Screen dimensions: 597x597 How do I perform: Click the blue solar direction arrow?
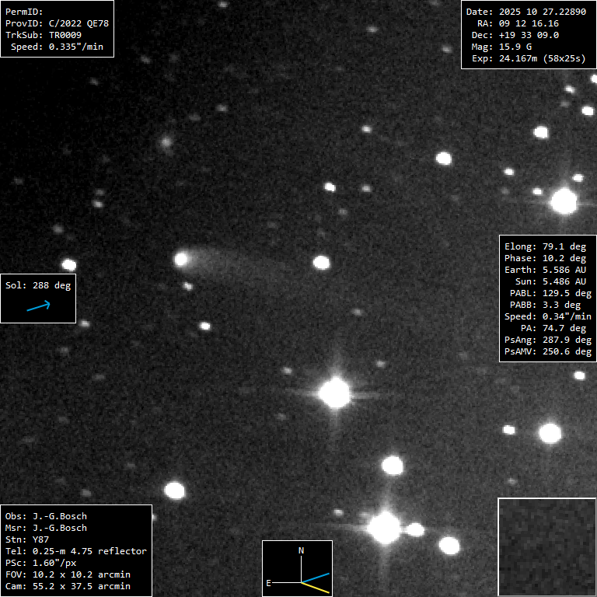[38, 306]
